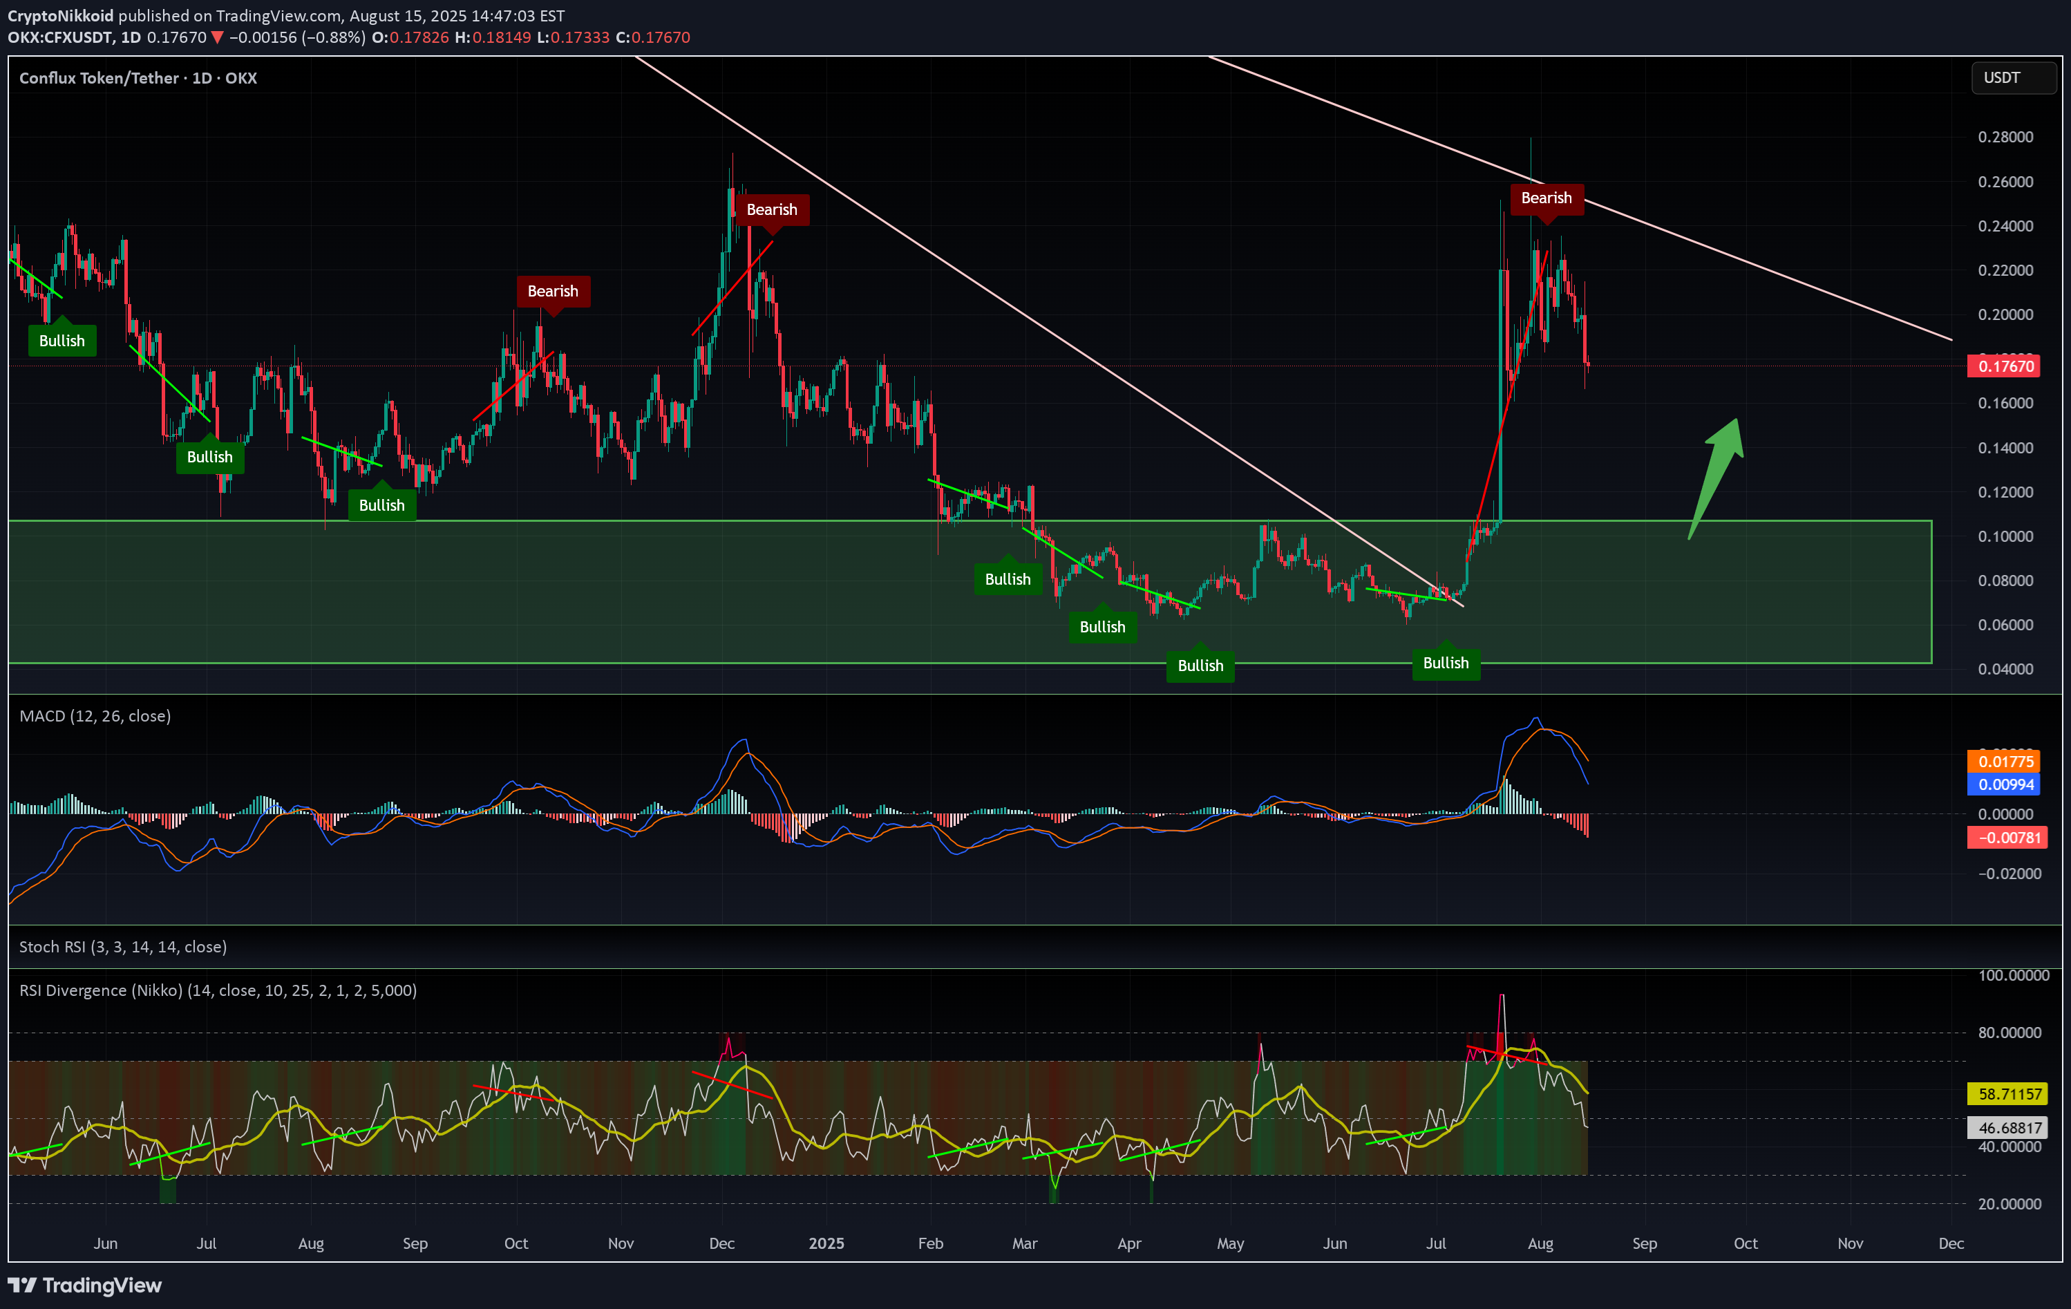Click the red -0.00781 histogram value tag
The height and width of the screenshot is (1309, 2071).
pyautogui.click(x=2007, y=838)
